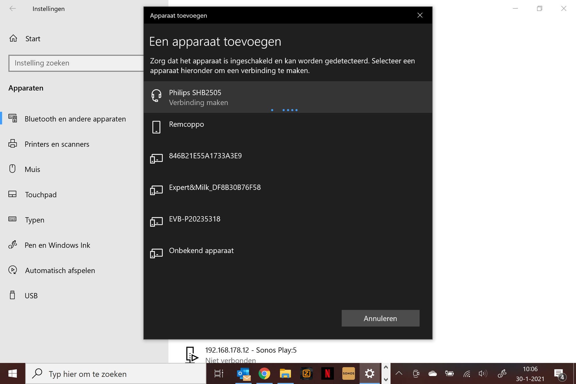Open volume speaker tray icon
The width and height of the screenshot is (576, 384).
coord(483,374)
